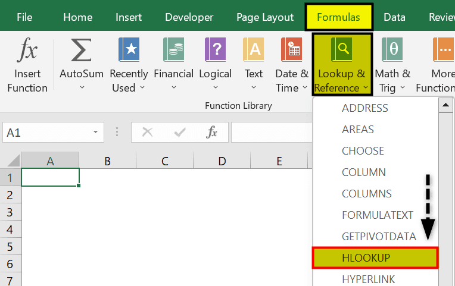Switch to the Page Layout tab
The height and width of the screenshot is (286, 455).
pos(265,17)
